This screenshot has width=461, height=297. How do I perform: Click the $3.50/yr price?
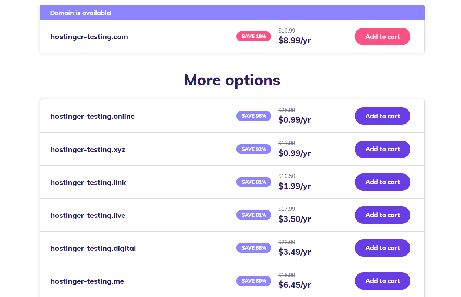point(295,219)
